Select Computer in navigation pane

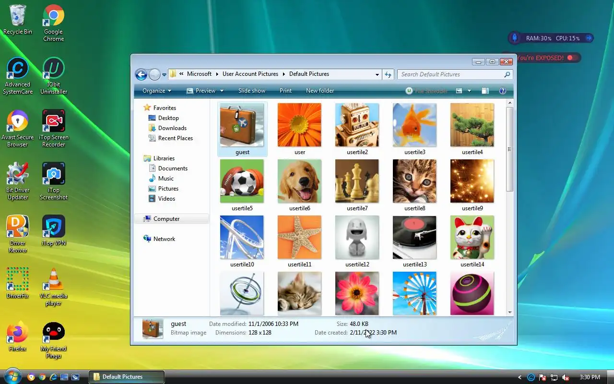[x=172, y=219]
